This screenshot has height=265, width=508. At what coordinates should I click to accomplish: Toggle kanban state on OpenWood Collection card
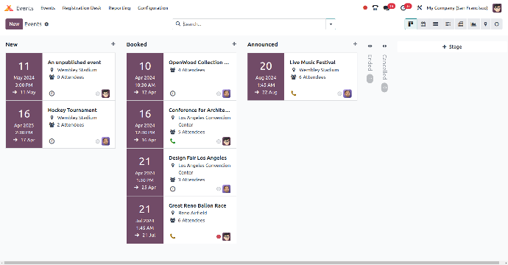pos(219,93)
